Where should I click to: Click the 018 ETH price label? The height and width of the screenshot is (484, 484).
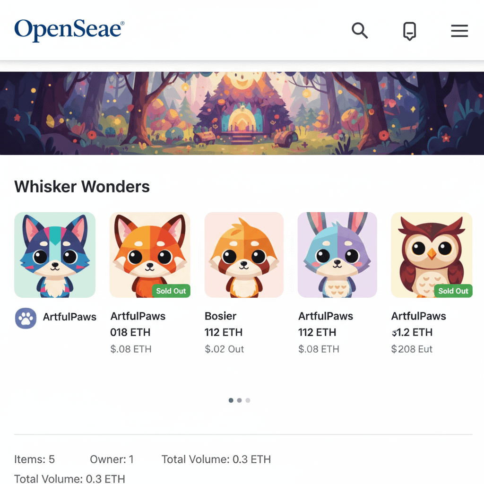click(x=130, y=332)
